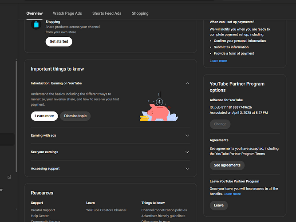Image resolution: width=296 pixels, height=222 pixels.
Task: Open the Creator Support link
Action: (43, 210)
